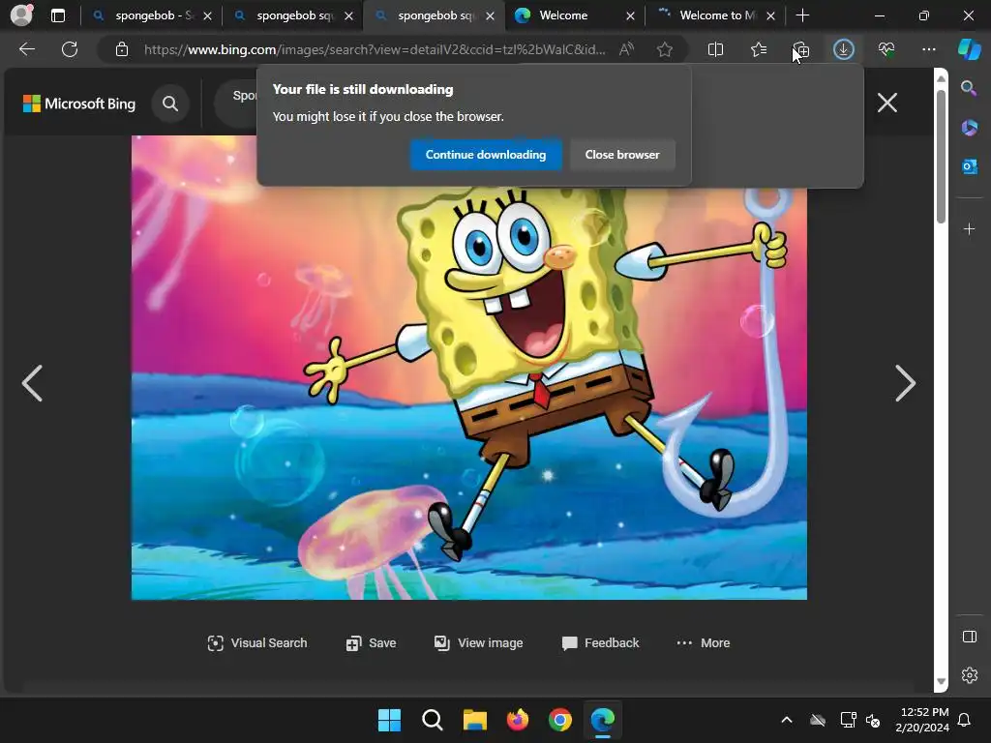Open the clock showing 12:52 PM
The image size is (991, 743).
pos(922,720)
